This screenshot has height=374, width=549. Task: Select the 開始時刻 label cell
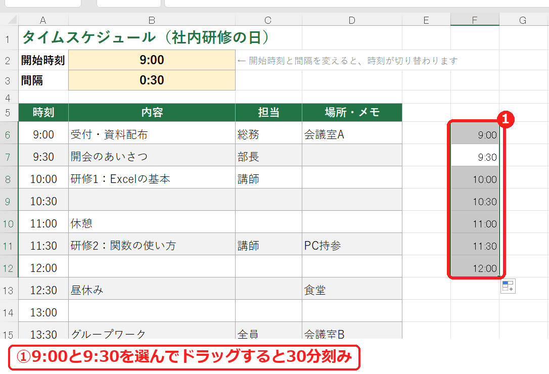[x=43, y=60]
